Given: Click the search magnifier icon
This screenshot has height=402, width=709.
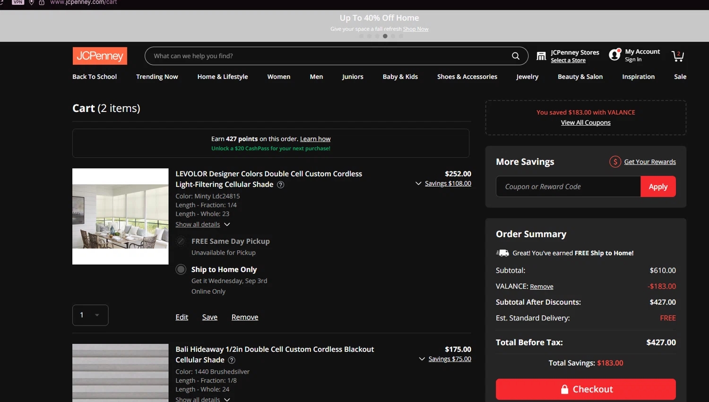Looking at the screenshot, I should (515, 56).
